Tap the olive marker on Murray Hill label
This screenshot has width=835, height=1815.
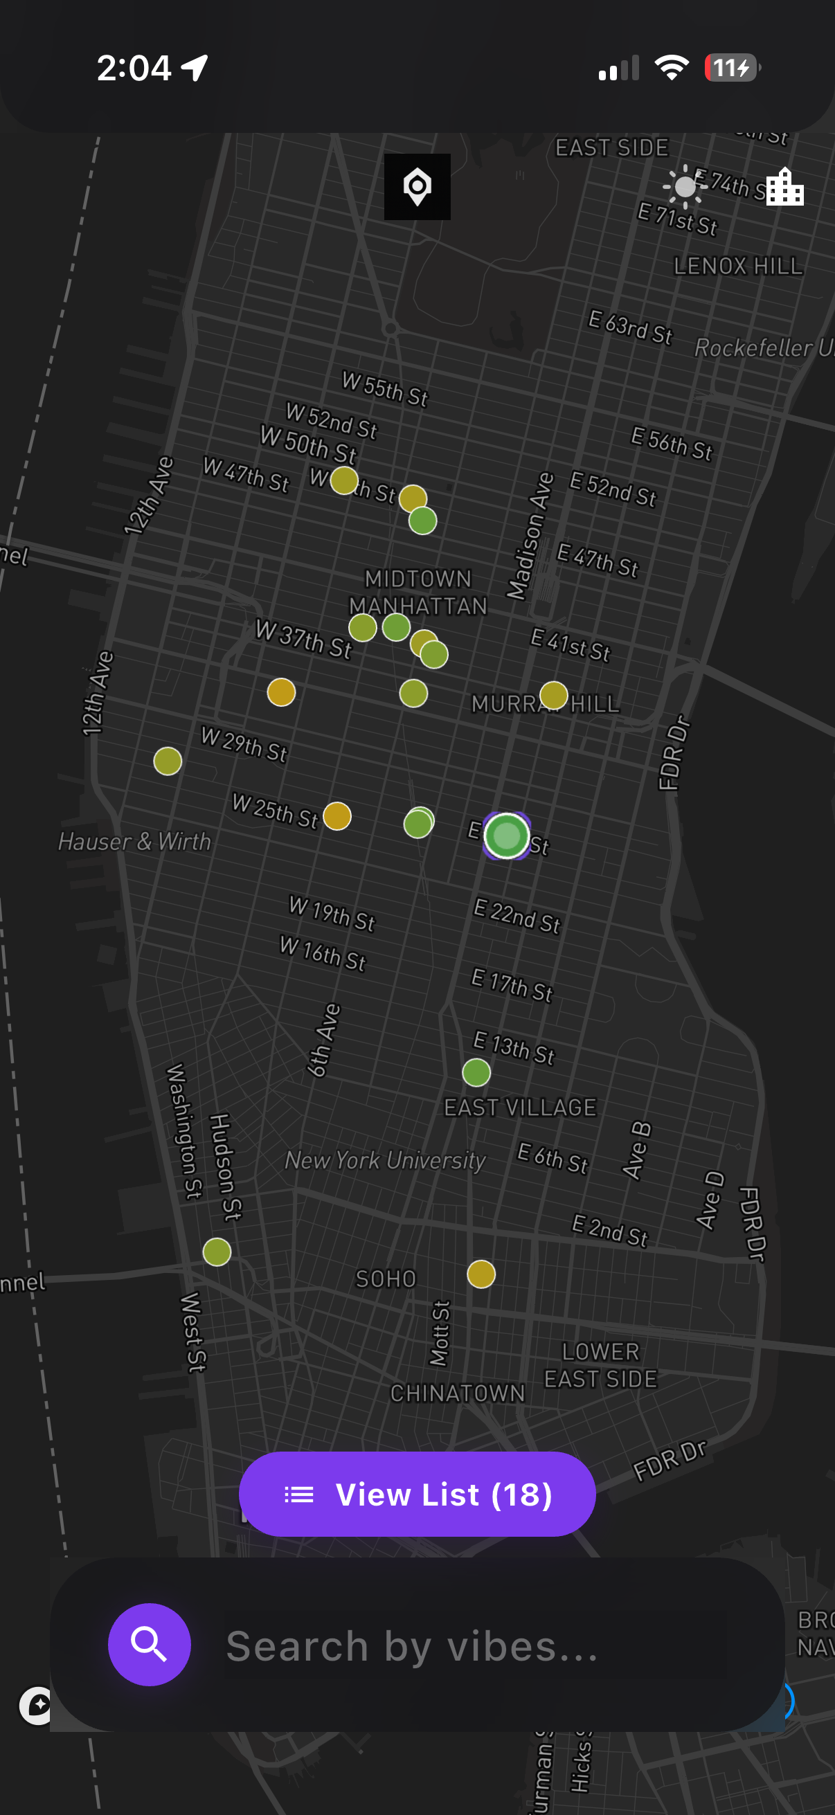[x=554, y=696]
